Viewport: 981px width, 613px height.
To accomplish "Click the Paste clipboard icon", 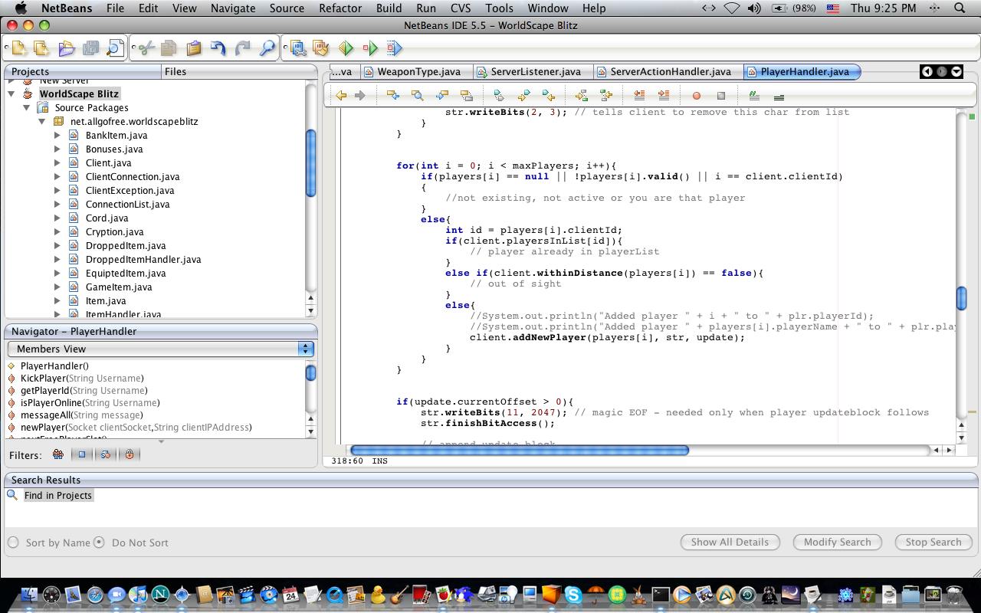I will tap(193, 48).
